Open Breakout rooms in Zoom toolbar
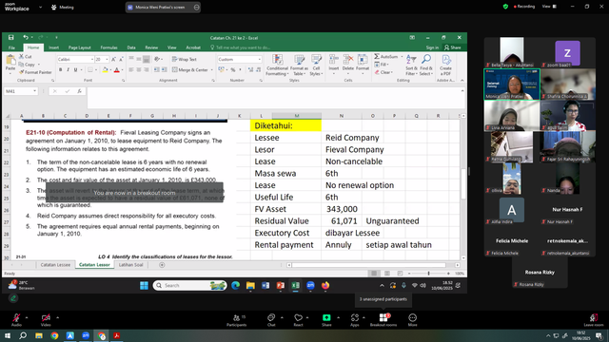The width and height of the screenshot is (609, 342). coord(383,320)
